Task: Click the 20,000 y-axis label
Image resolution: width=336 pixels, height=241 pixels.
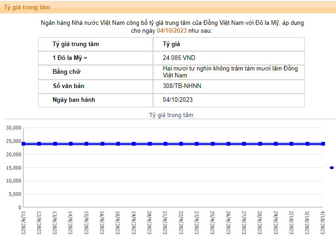Action: pyautogui.click(x=13, y=154)
